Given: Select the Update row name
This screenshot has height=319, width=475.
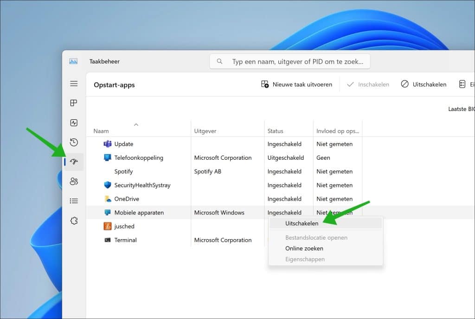Looking at the screenshot, I should coord(123,144).
